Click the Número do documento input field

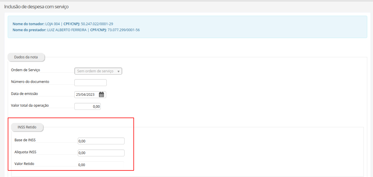tap(90, 83)
